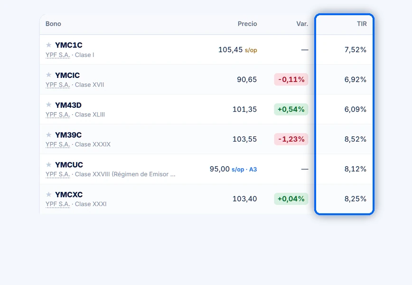This screenshot has width=412, height=285.
Task: Select the 103,40 price value
Action: [244, 199]
